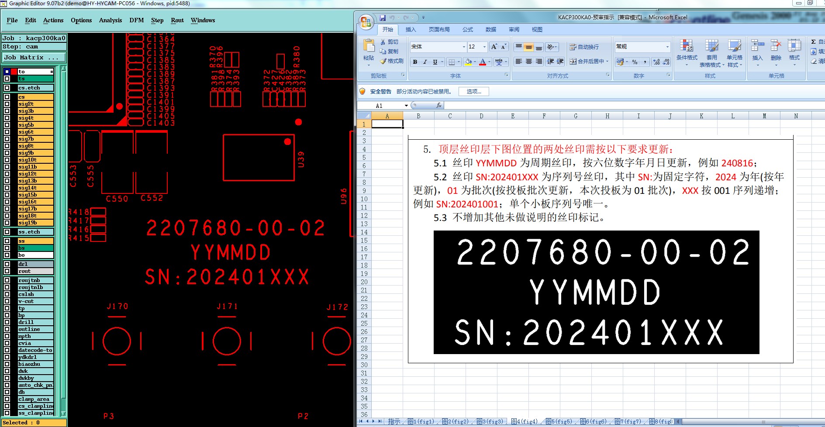Click the Excel formula bar input
Viewport: 825px width, 427px height.
[x=634, y=105]
